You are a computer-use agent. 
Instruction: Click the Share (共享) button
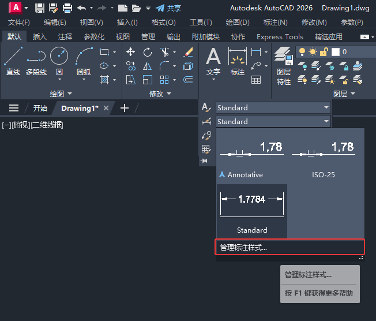[x=168, y=8]
